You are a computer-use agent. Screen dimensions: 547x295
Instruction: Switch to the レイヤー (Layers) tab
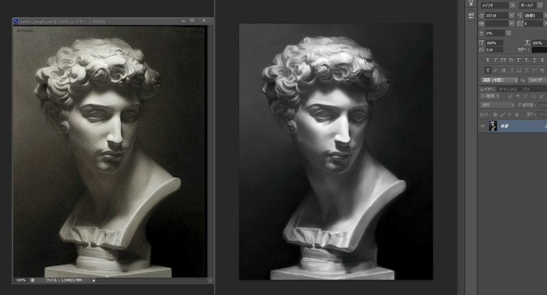[x=487, y=89]
